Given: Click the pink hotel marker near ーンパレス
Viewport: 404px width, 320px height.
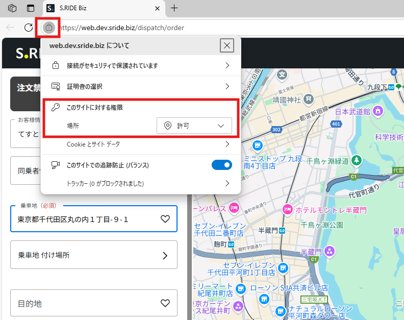Looking at the screenshot, I should point(234,208).
